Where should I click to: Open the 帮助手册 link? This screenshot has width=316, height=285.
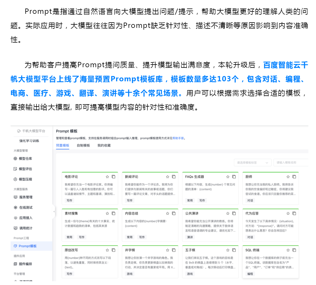tap(178, 138)
